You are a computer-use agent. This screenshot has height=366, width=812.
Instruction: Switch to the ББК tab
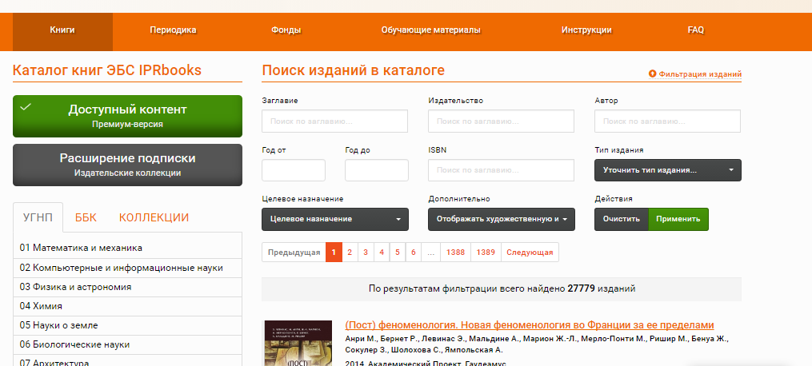pos(86,217)
